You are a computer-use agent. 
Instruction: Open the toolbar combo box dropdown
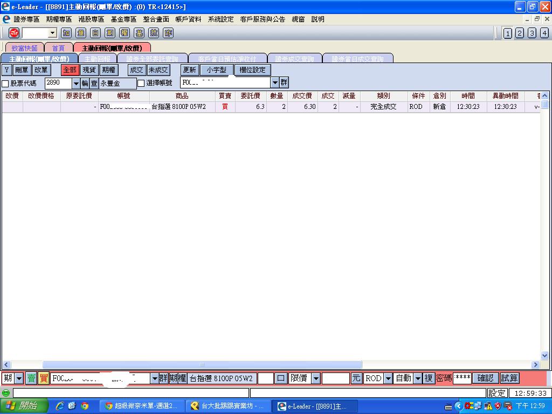(52, 33)
